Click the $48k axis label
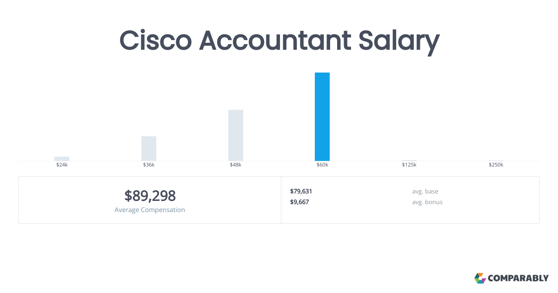The image size is (558, 293). 236,165
